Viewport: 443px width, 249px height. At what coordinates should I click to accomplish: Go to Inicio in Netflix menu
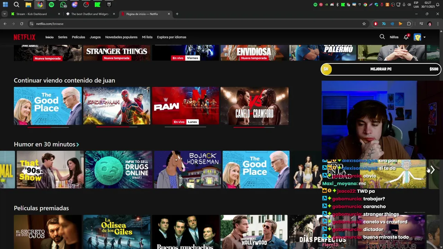point(49,37)
